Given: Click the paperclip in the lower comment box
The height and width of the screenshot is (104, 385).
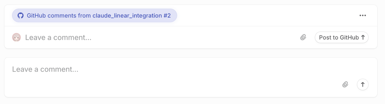Looking at the screenshot, I should tap(345, 85).
